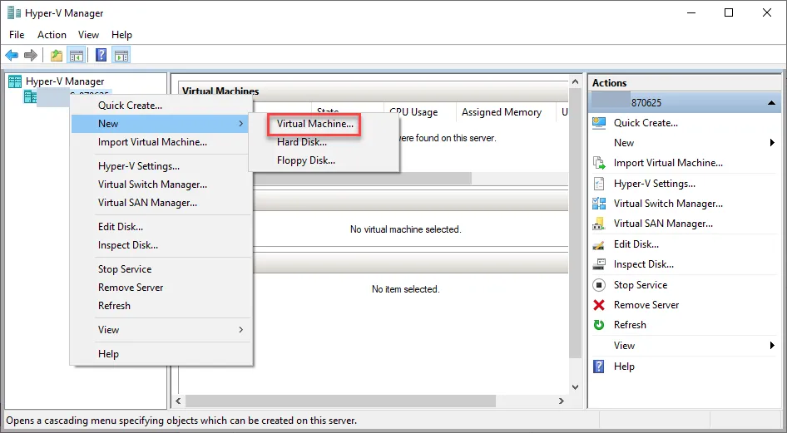Click the Virtual SAN Manager icon in Actions

point(599,224)
